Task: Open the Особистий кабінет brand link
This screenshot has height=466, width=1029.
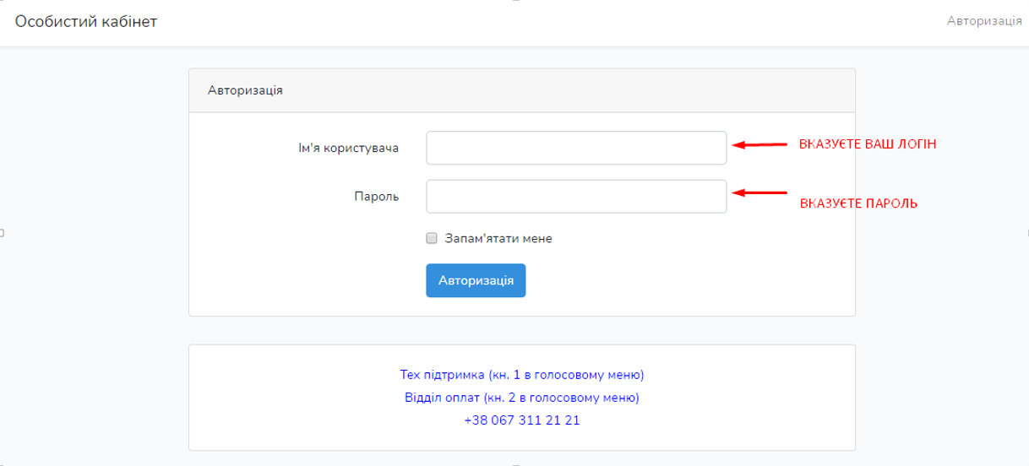Action: 86,21
